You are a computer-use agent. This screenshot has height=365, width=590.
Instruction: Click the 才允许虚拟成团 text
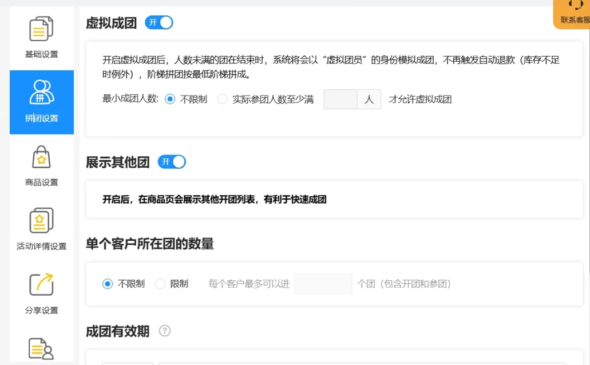coord(420,100)
